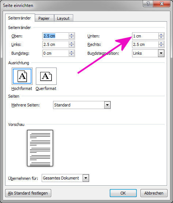Switch to the Layout tab

(x=63, y=18)
